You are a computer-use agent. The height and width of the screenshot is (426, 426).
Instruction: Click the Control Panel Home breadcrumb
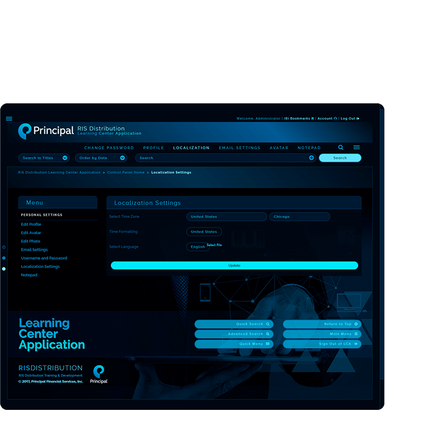point(126,173)
